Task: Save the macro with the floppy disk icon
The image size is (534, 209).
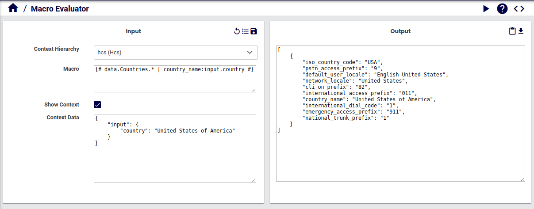Action: point(254,31)
